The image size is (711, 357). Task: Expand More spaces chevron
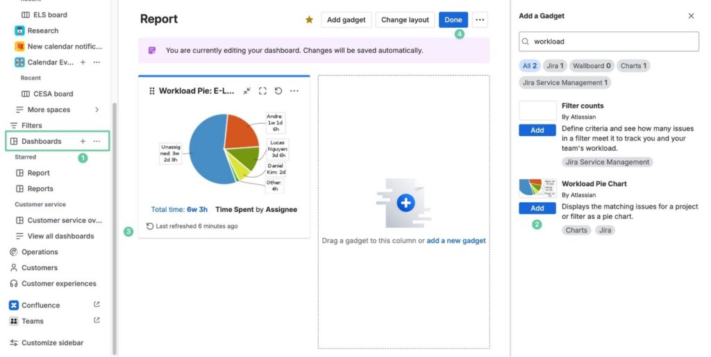[97, 109]
